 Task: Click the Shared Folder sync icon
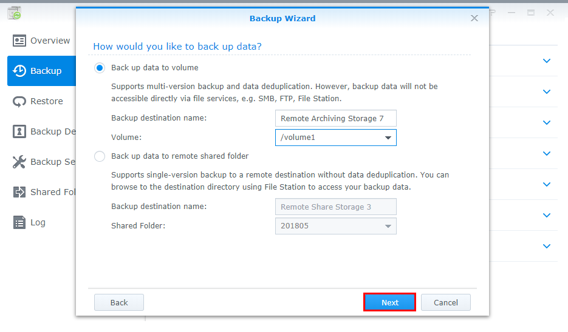point(19,192)
